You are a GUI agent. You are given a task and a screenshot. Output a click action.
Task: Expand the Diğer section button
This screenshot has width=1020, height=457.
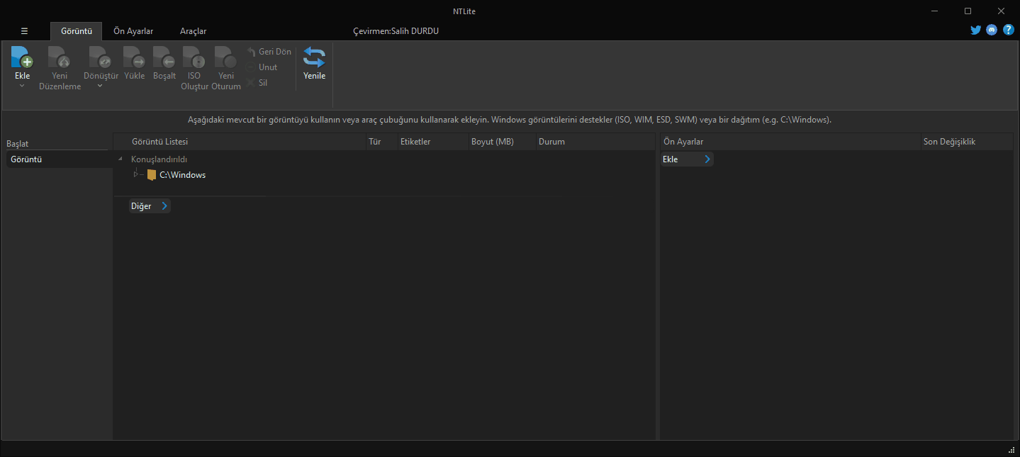150,206
